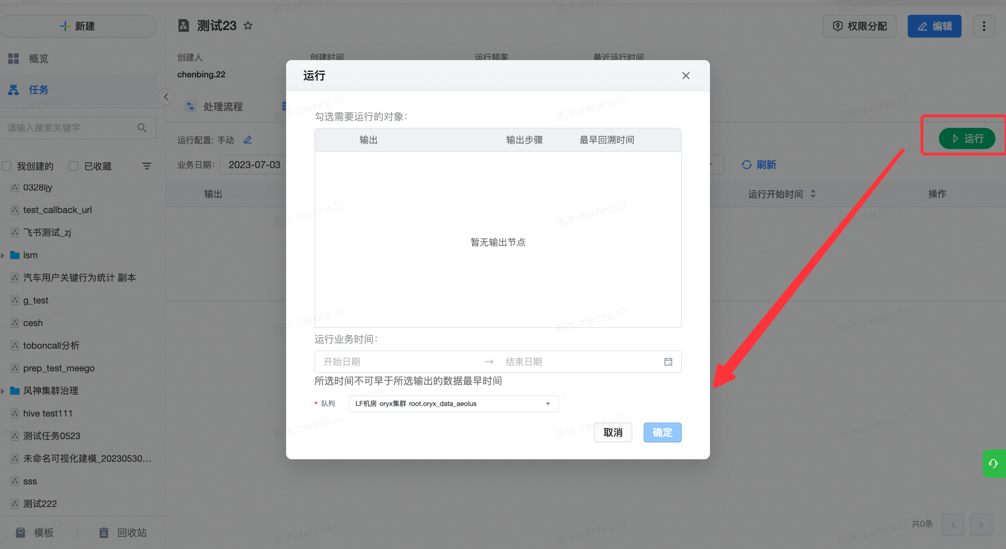Click the 最早回溯时间 column header in dialog
The height and width of the screenshot is (549, 1006).
[x=607, y=140]
